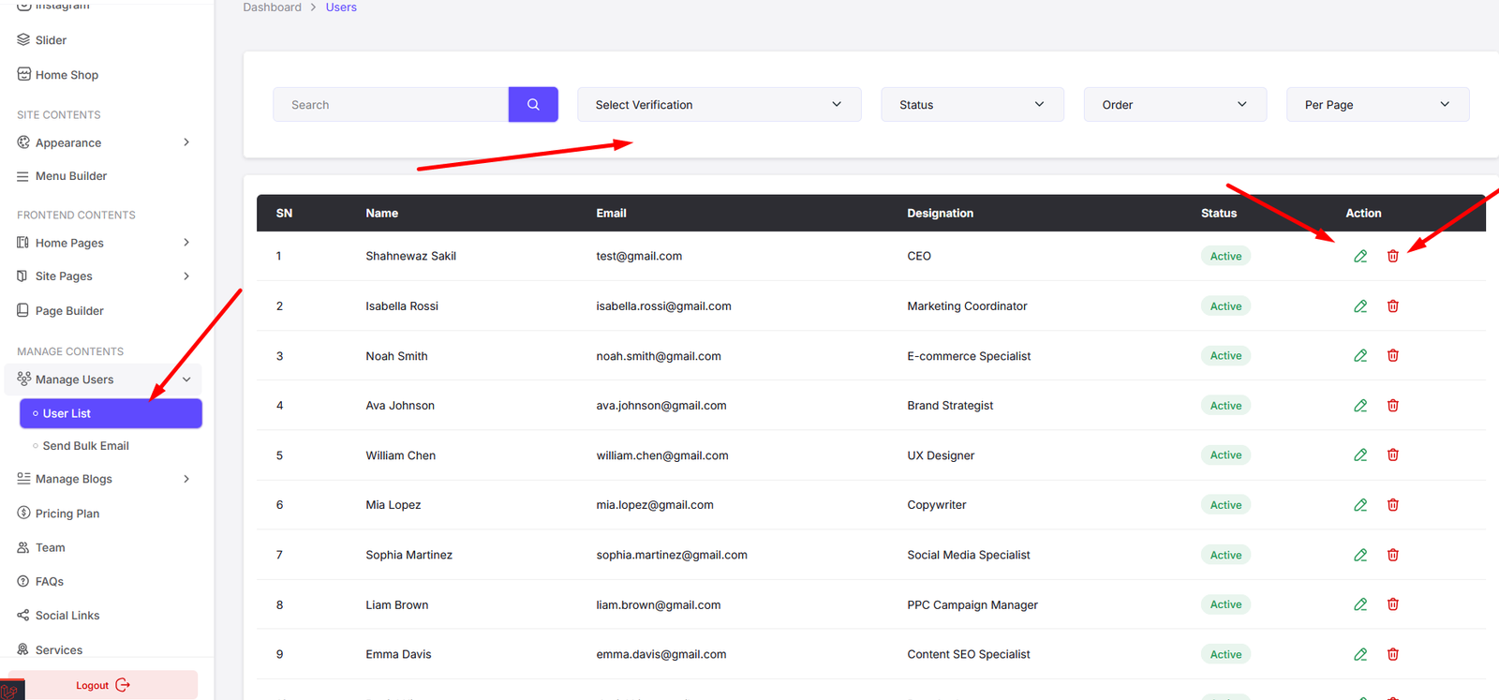Delete Ava Johnson with trash icon
The width and height of the screenshot is (1499, 700).
pos(1393,406)
